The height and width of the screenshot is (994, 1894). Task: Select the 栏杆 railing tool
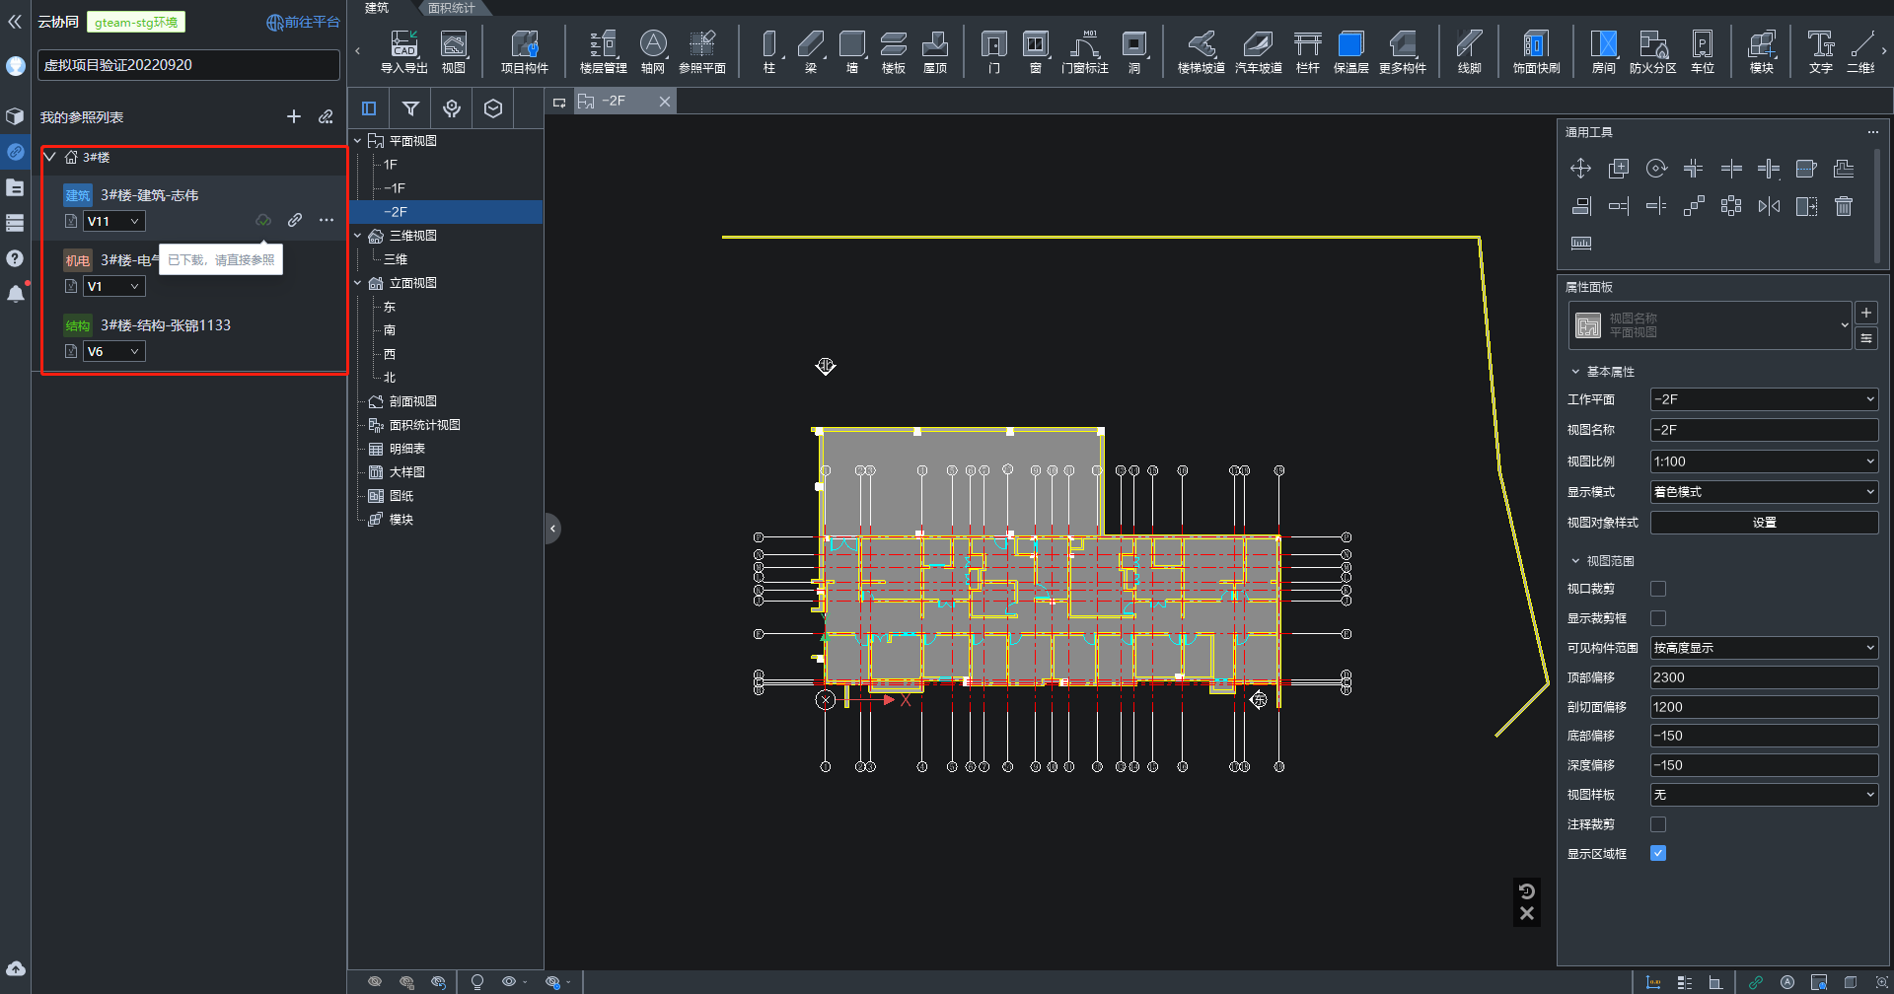pos(1308,51)
